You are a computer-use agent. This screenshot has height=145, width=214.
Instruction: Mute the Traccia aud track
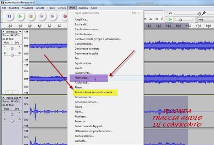7,108
